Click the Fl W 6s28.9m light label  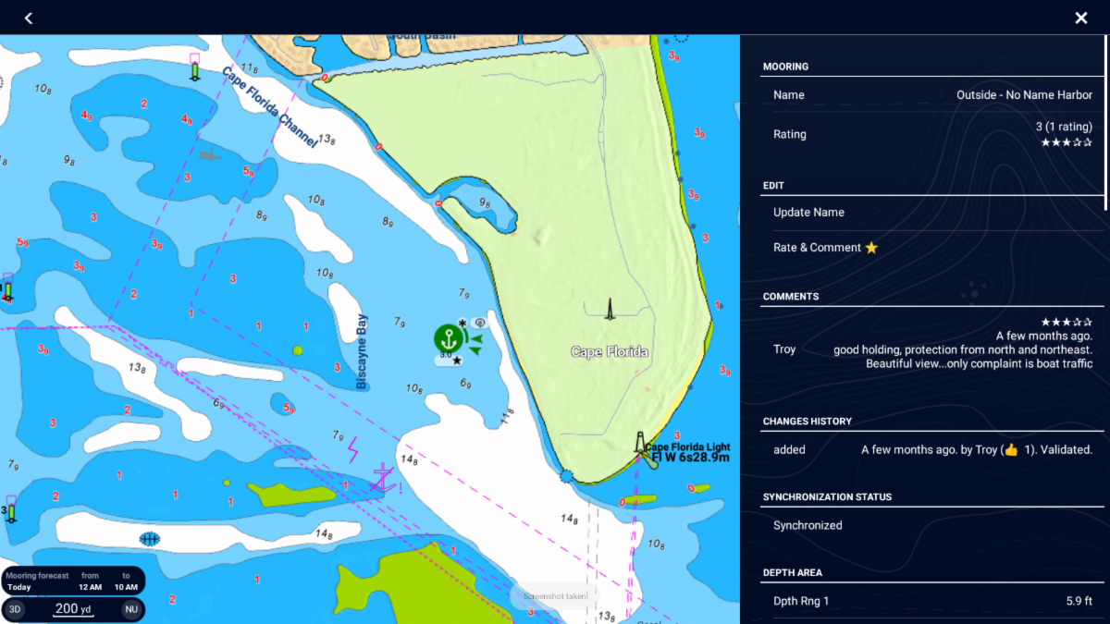(x=691, y=458)
